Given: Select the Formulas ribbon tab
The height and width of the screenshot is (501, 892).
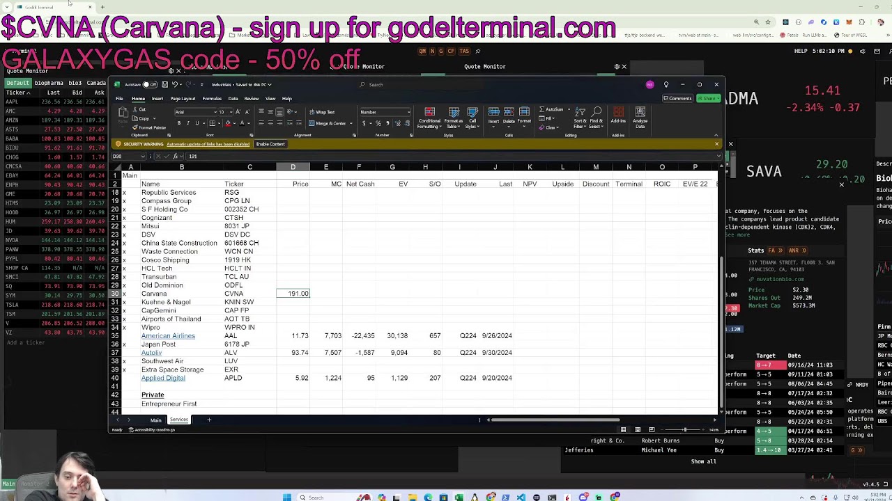Looking at the screenshot, I should tap(212, 99).
